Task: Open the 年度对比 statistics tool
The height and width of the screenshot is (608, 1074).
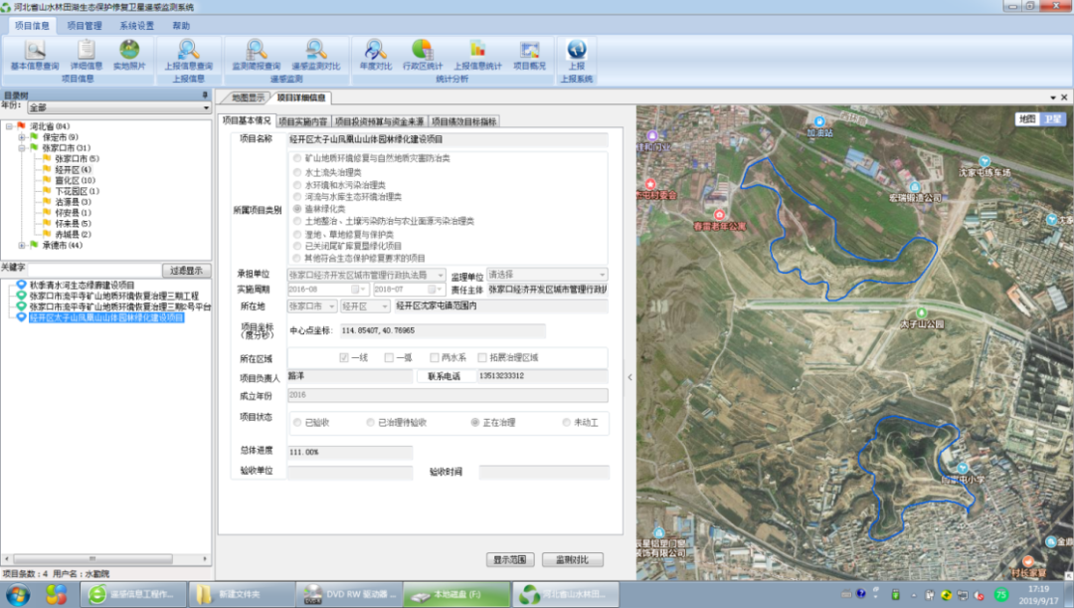Action: pos(375,55)
